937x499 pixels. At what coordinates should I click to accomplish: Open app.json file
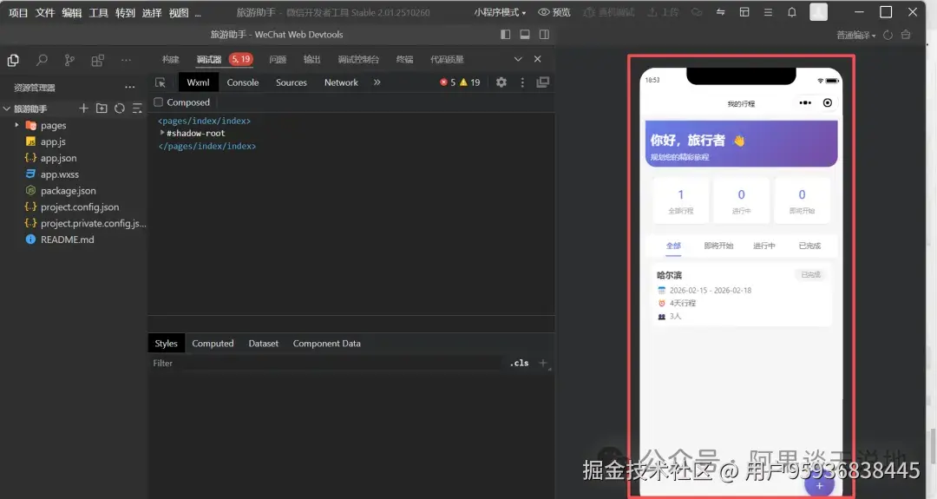58,158
